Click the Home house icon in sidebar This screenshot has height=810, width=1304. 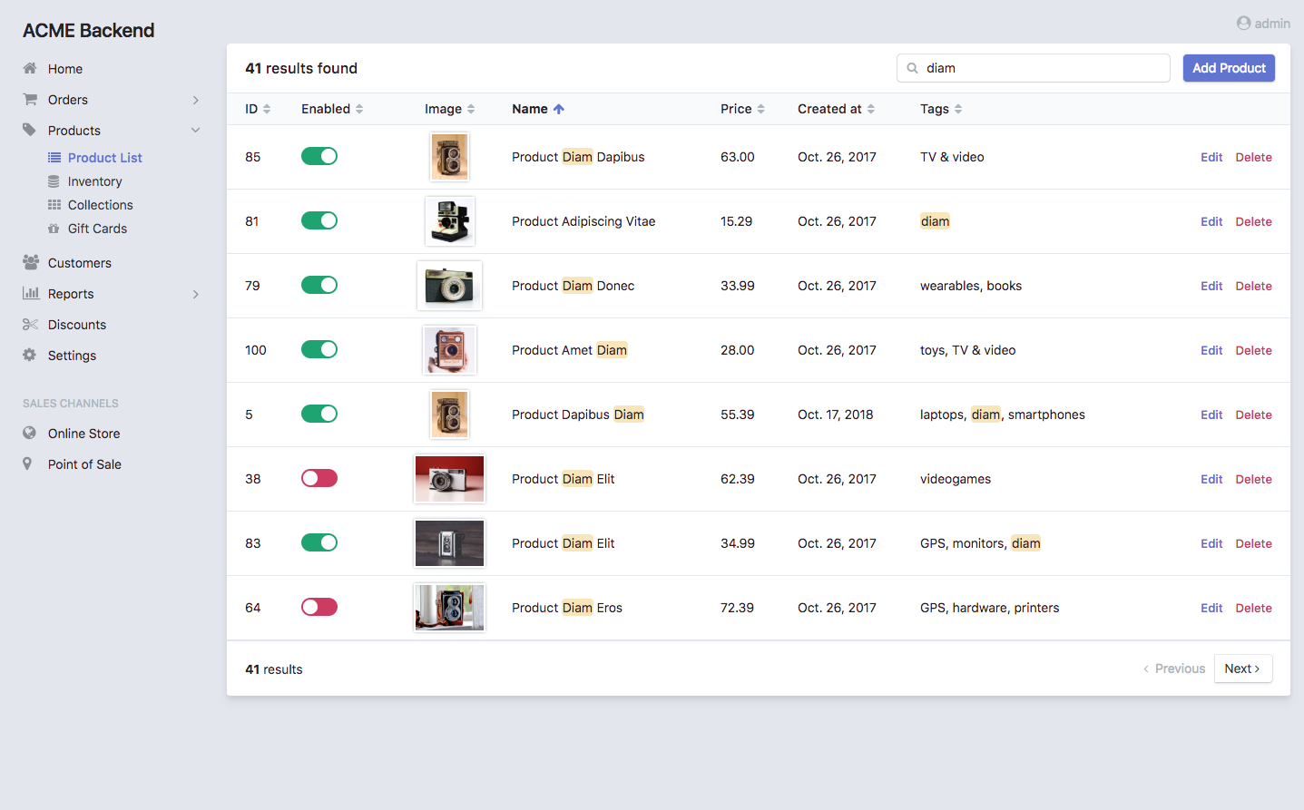click(x=30, y=69)
